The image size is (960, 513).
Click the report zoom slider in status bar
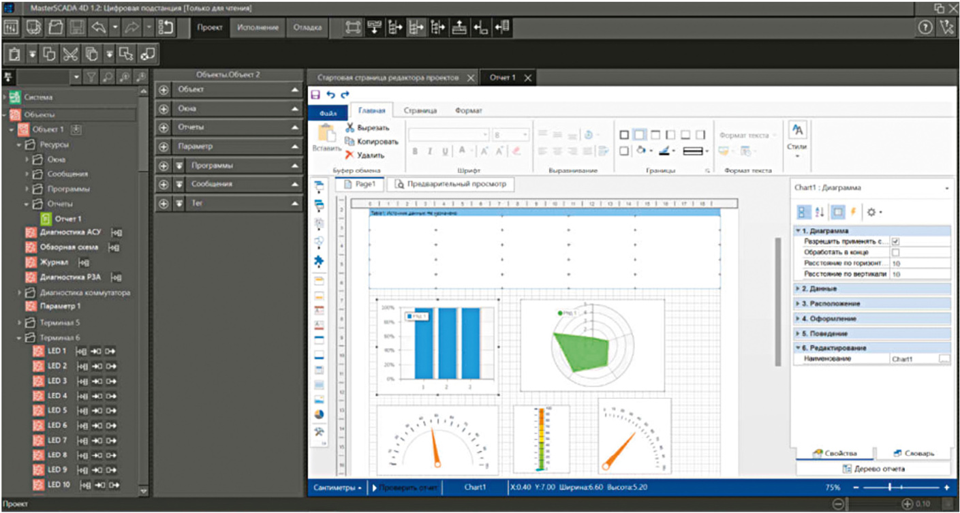pos(901,488)
